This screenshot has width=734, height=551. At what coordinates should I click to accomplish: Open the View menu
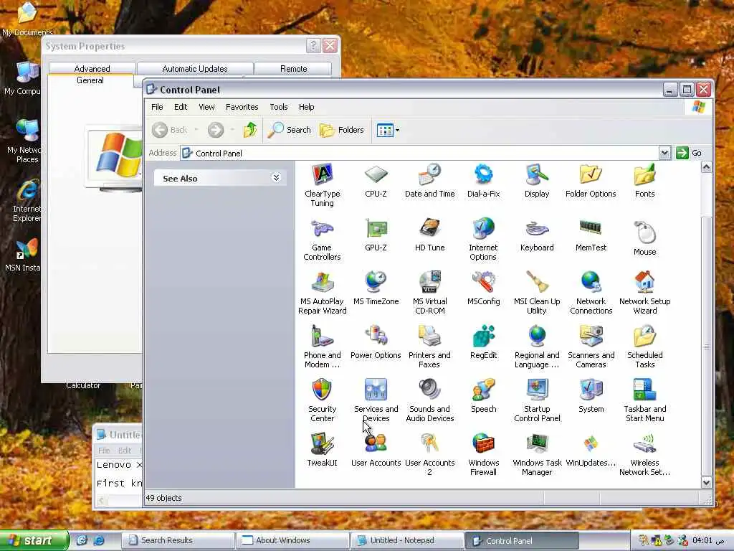(x=206, y=107)
